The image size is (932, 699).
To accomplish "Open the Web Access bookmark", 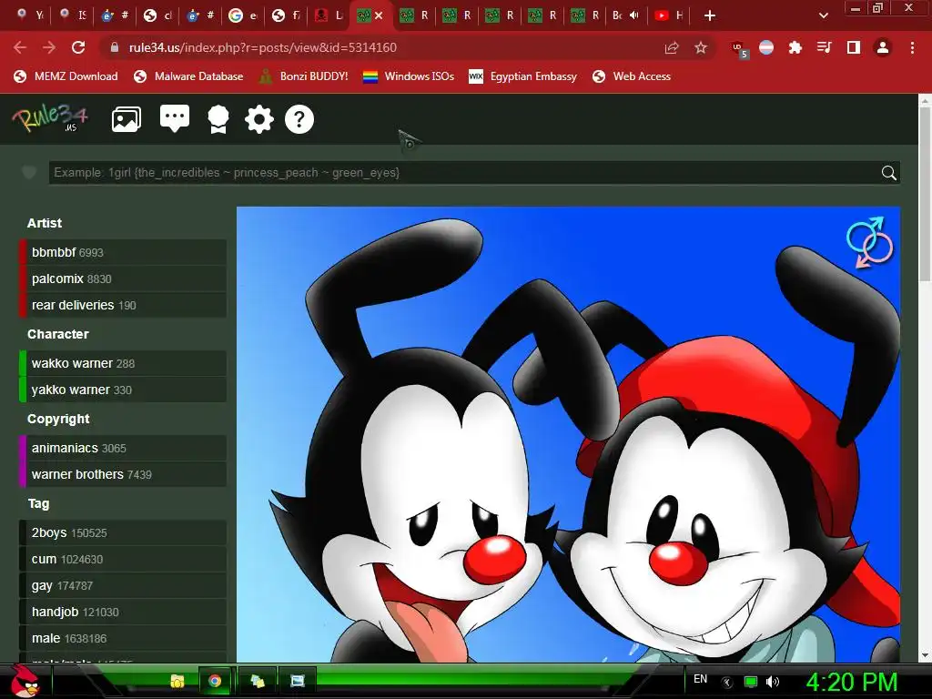I will pos(632,76).
